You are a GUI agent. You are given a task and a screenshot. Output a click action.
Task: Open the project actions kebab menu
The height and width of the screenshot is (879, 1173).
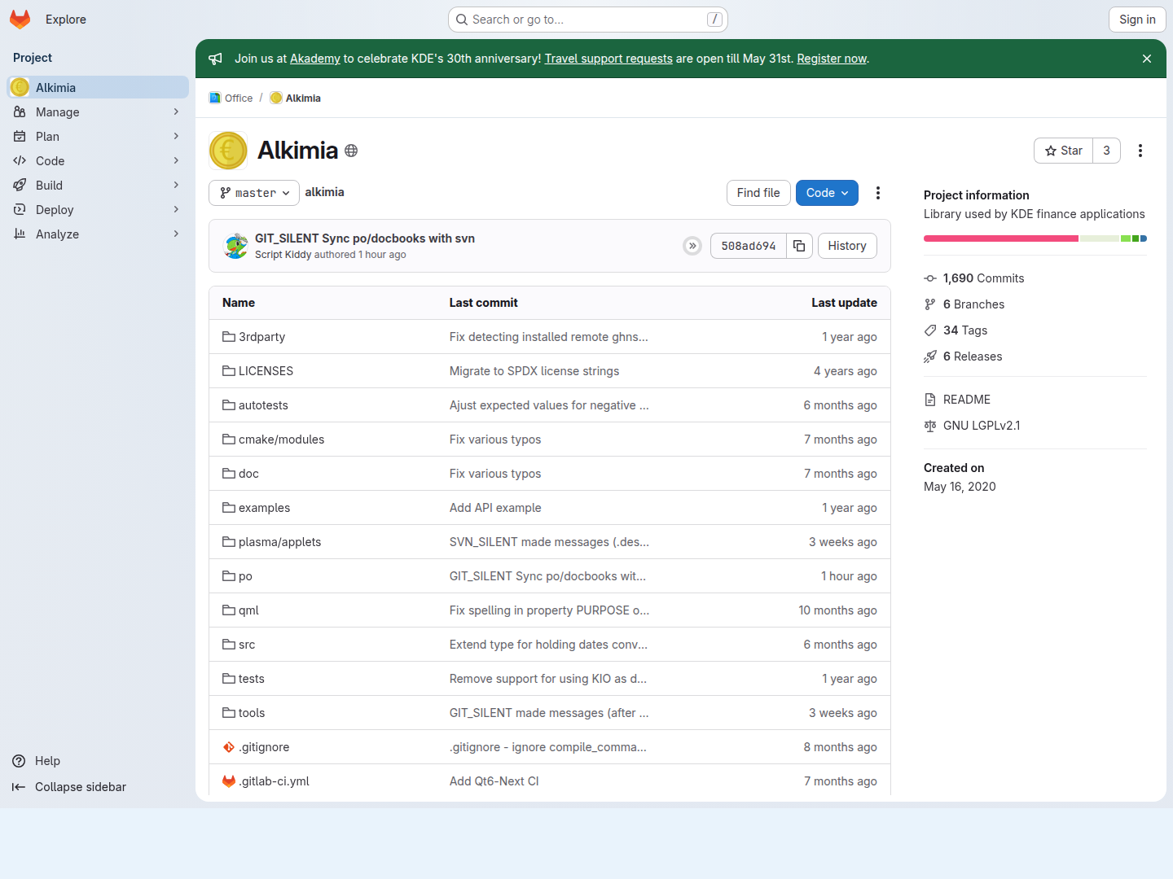1140,151
